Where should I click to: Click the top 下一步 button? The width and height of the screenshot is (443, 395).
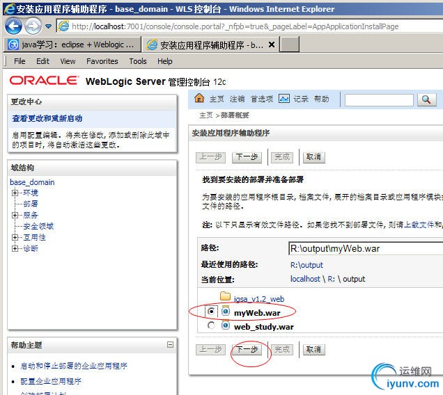247,157
